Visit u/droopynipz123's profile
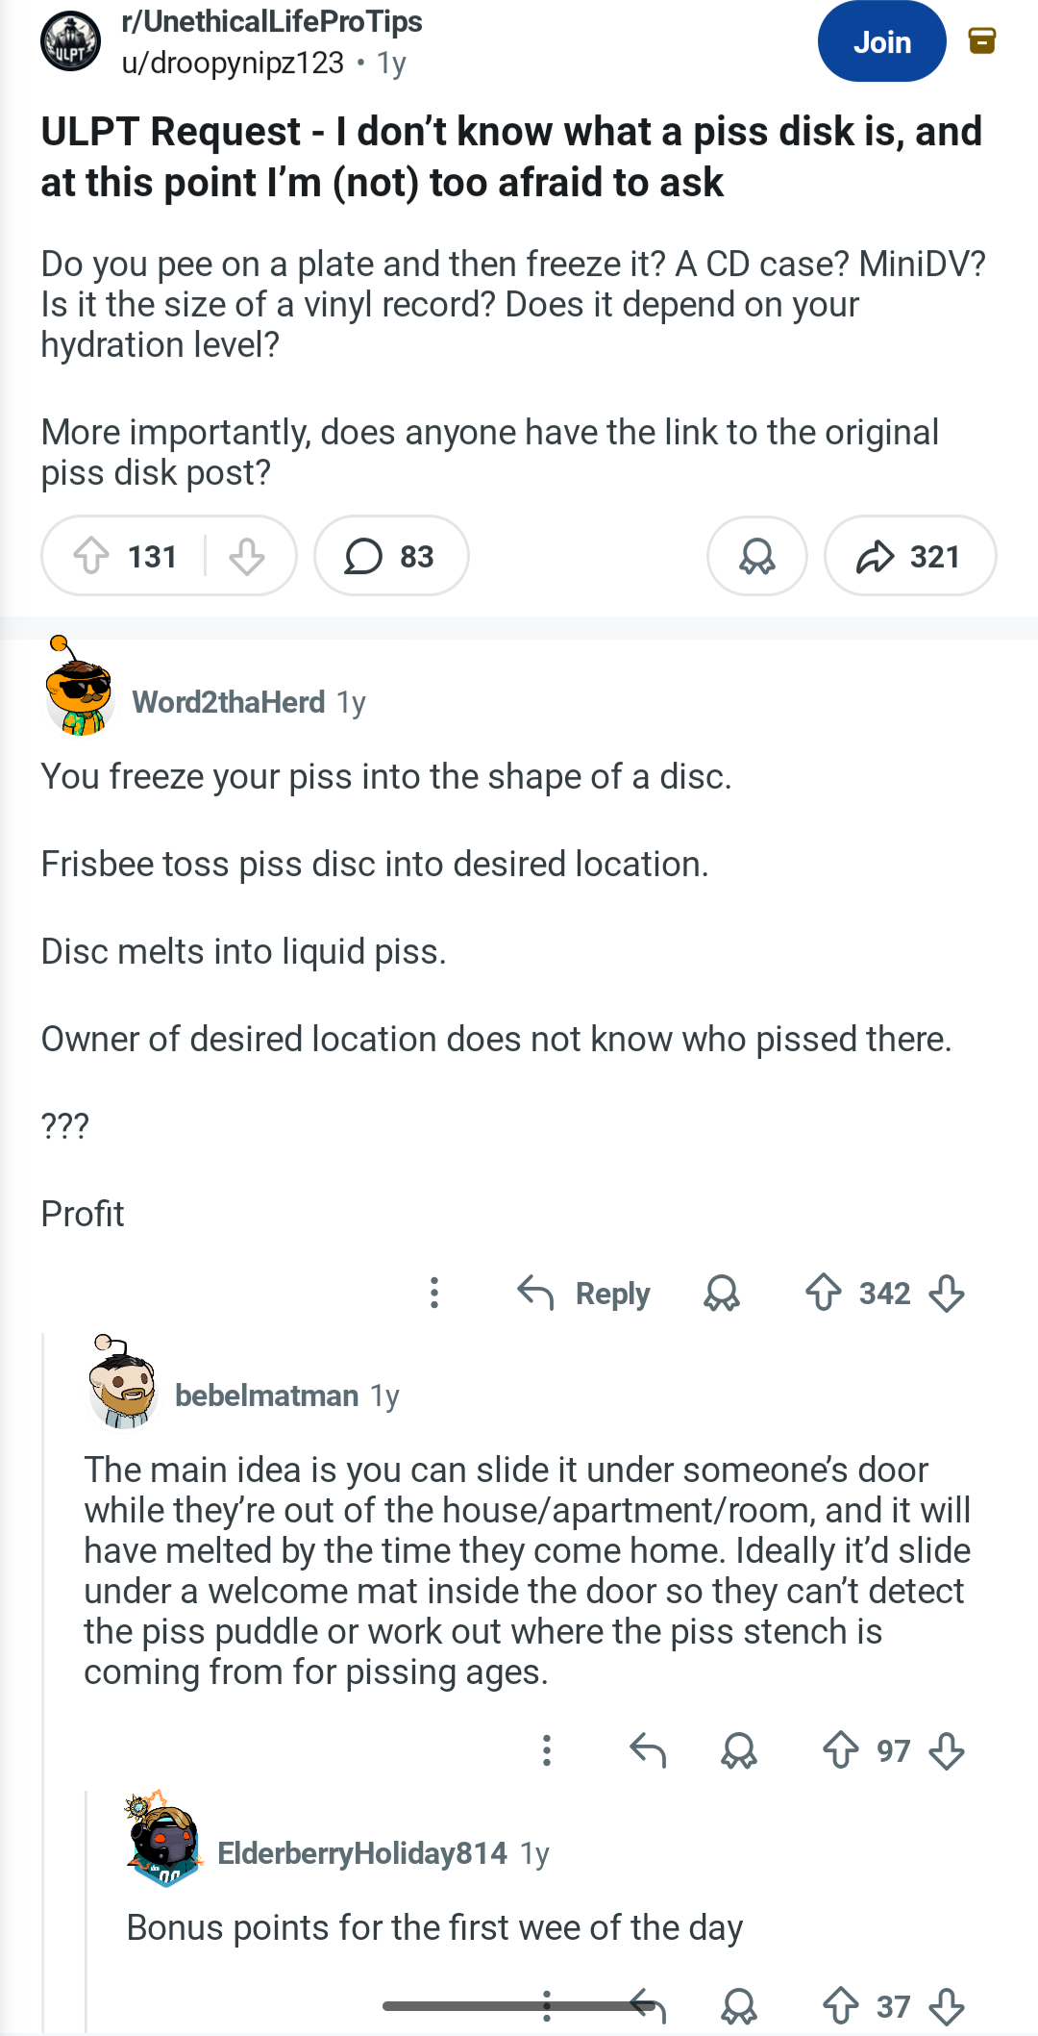1038x2036 pixels. (x=233, y=63)
